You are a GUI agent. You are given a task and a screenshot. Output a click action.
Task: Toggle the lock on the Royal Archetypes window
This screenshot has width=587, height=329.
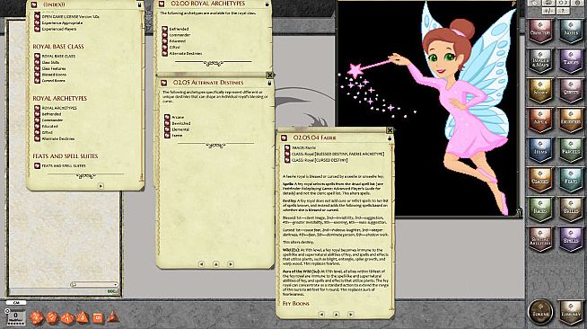coord(267,4)
